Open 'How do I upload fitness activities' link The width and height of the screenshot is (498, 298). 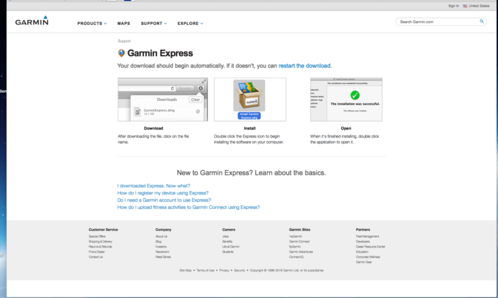(x=189, y=207)
